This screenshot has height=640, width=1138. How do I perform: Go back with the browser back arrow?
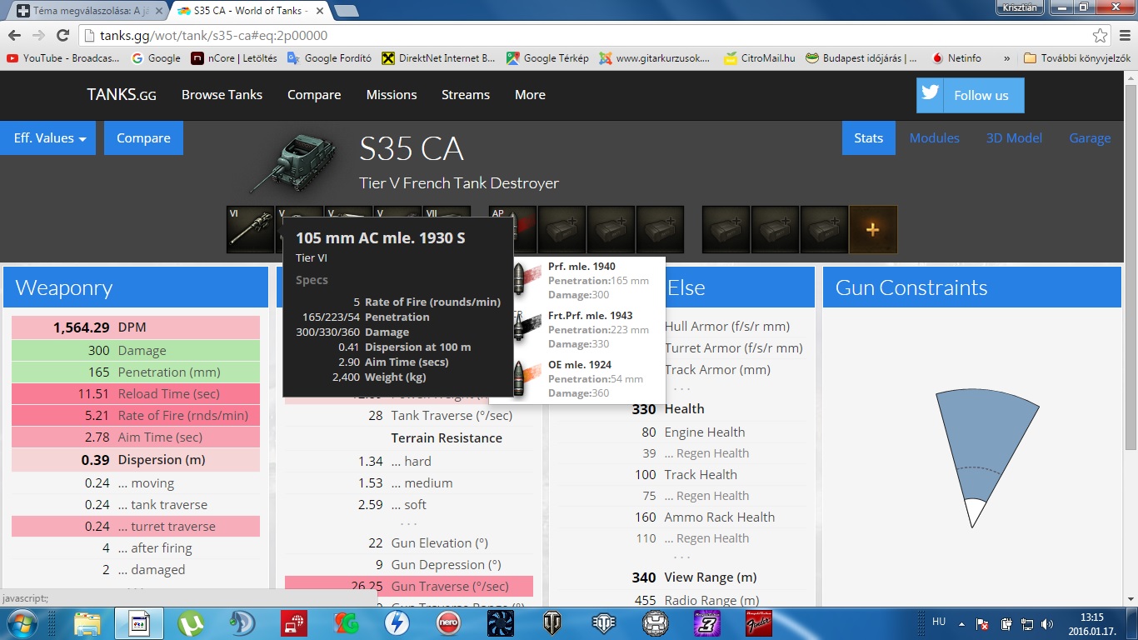(14, 36)
